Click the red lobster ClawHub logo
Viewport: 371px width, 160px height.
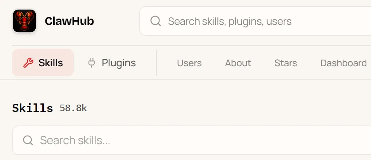[x=24, y=21]
